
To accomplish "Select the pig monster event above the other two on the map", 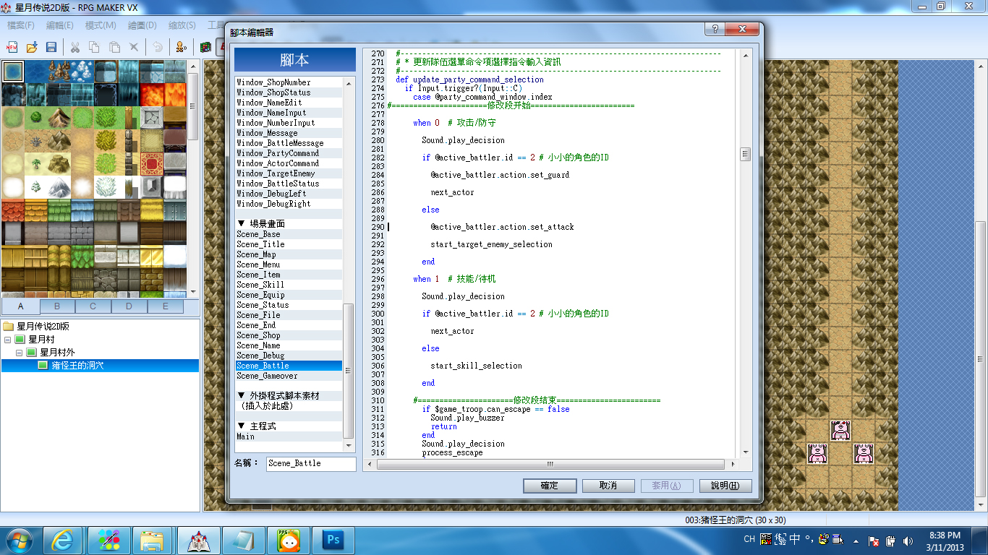I will coord(840,431).
